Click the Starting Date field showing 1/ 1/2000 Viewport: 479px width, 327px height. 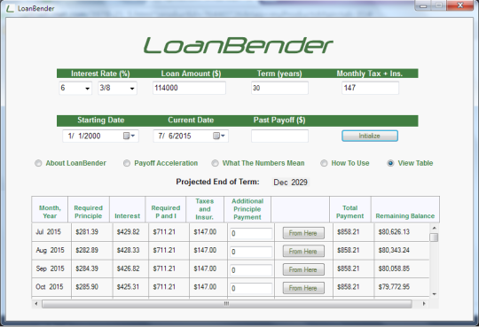point(100,136)
